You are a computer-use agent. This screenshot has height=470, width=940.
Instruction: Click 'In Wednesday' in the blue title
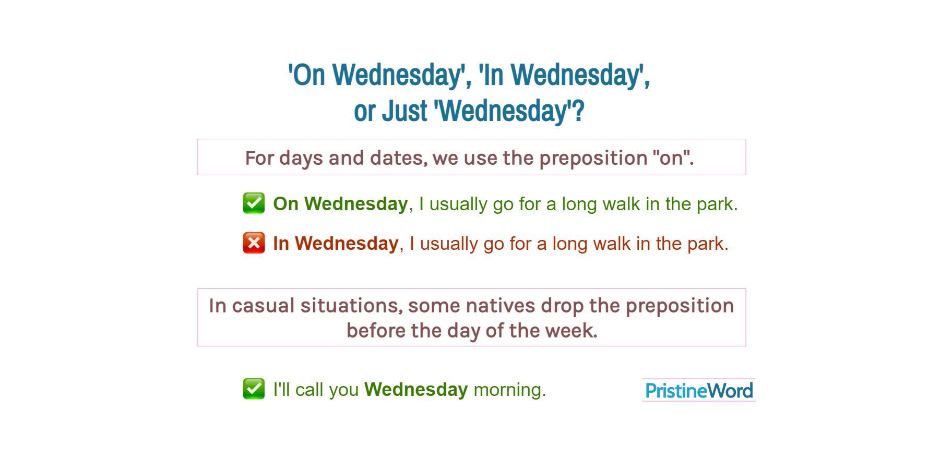coord(562,75)
